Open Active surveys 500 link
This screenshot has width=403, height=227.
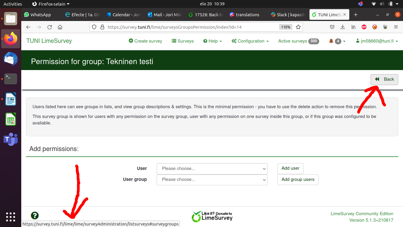tap(299, 41)
